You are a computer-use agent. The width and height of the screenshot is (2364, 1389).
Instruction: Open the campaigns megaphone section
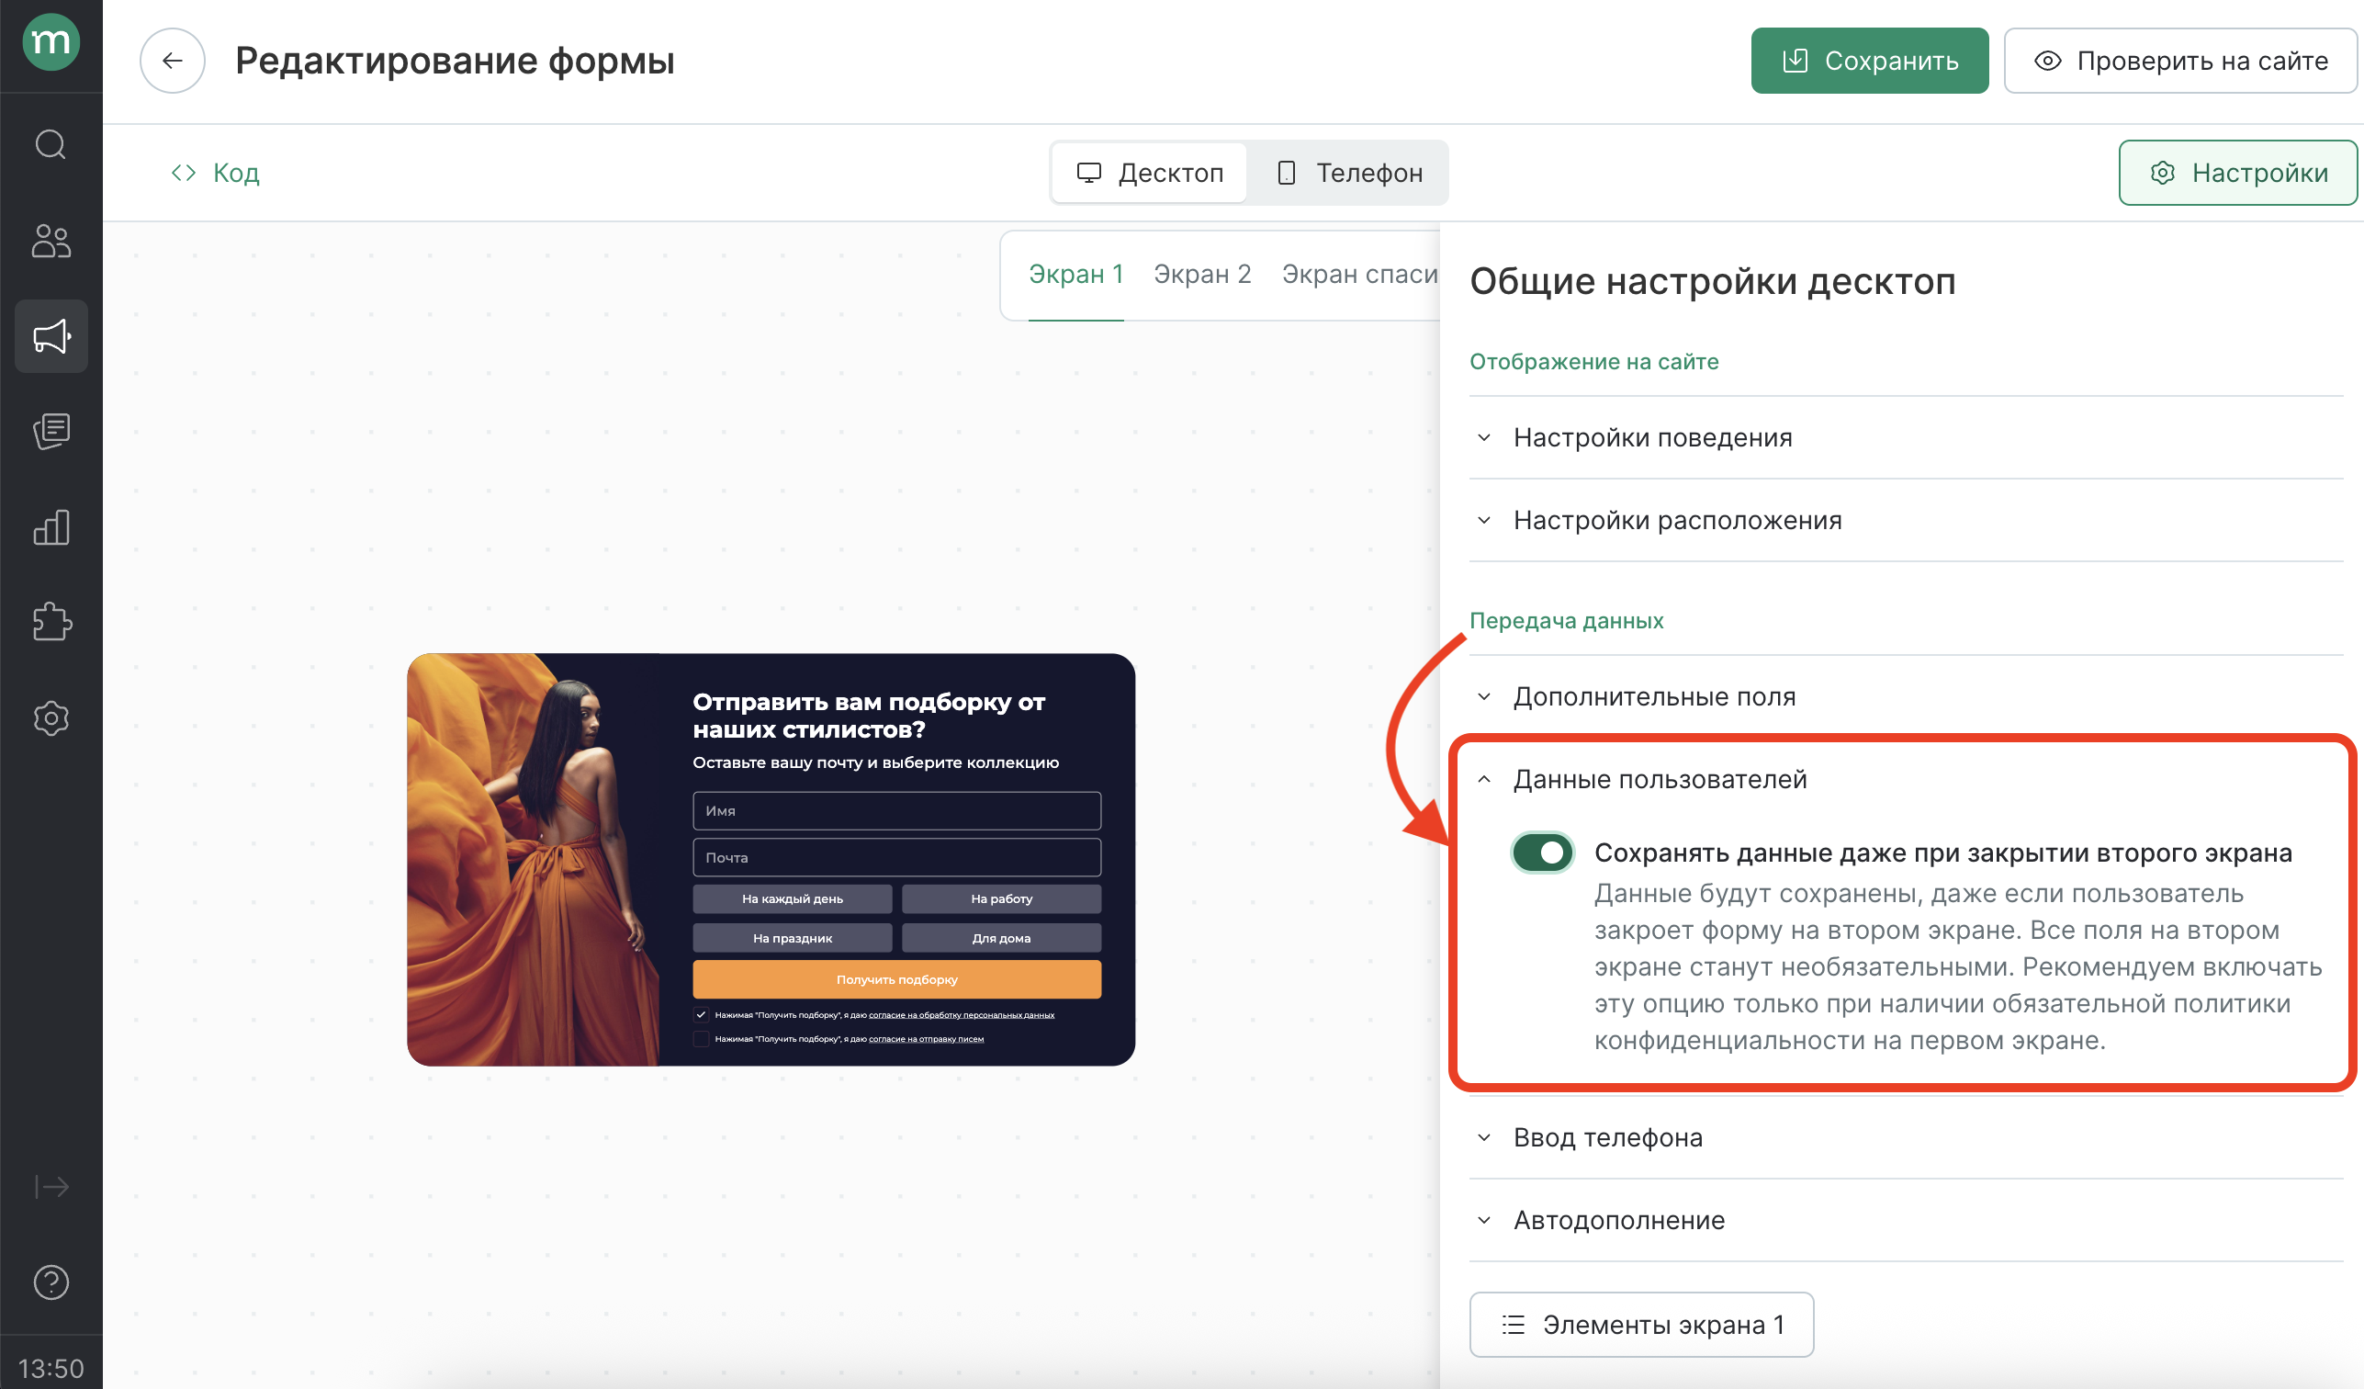[51, 335]
